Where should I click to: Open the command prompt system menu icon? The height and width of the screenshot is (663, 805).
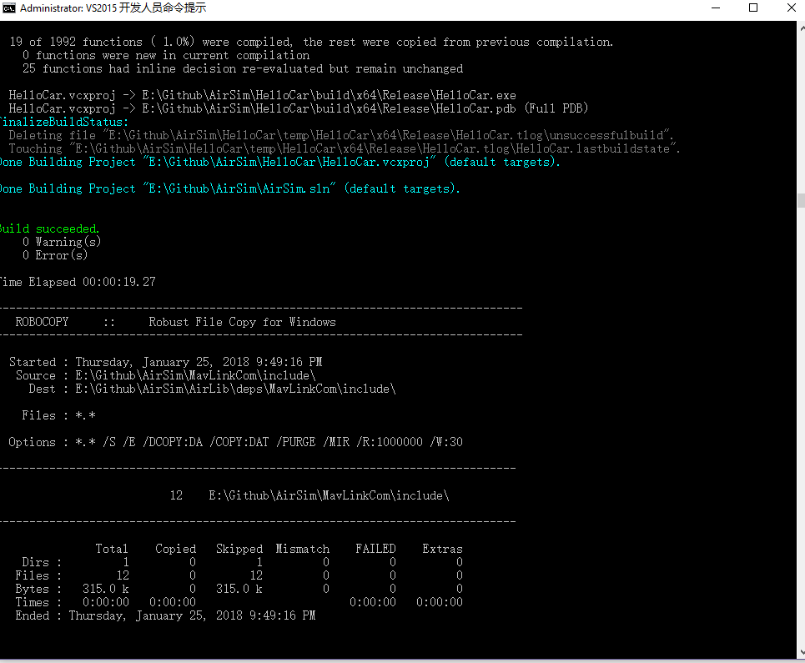click(8, 8)
